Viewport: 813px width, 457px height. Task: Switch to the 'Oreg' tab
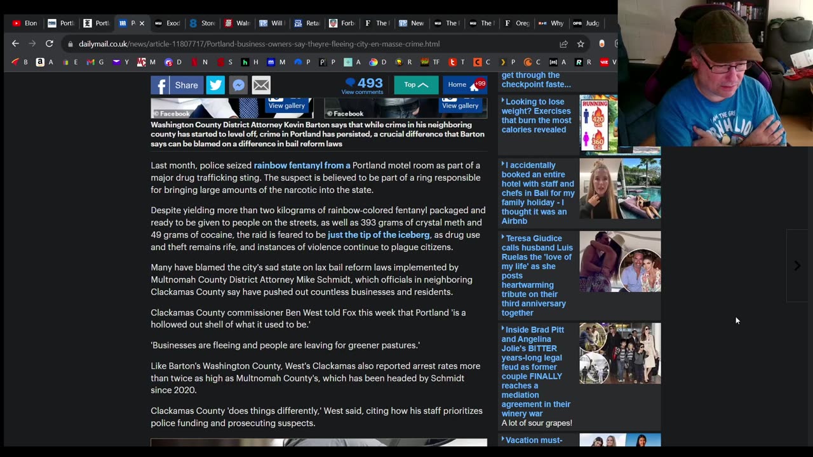click(x=516, y=23)
